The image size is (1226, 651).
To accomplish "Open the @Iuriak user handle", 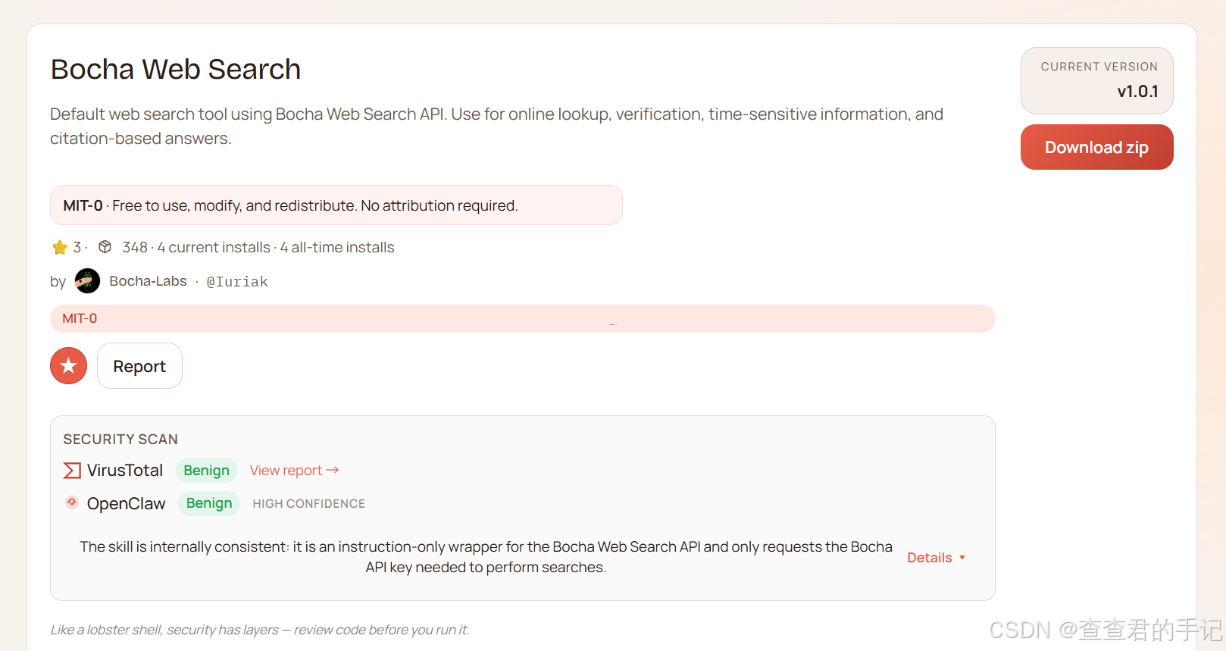I will click(x=237, y=282).
